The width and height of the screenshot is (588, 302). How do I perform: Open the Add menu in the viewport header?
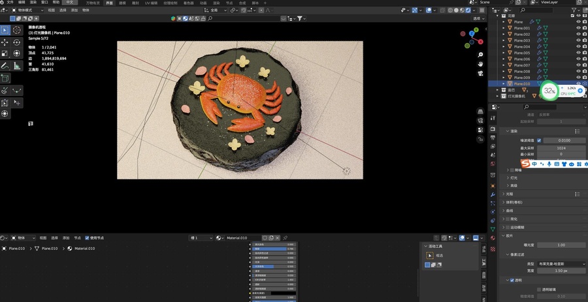[74, 10]
